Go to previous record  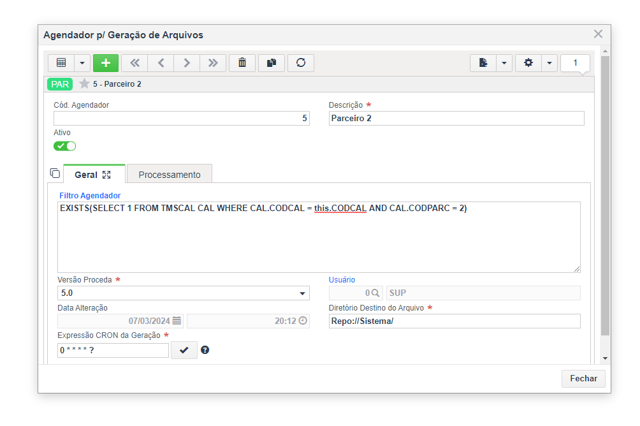click(x=161, y=63)
